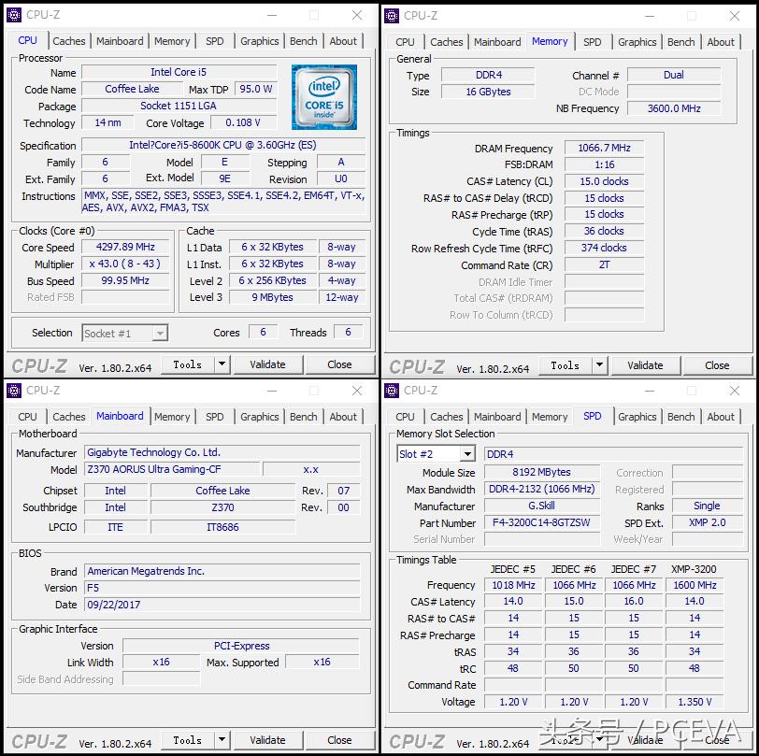The height and width of the screenshot is (756, 759).
Task: Click the CPU-Z icon in the SPD window title bar
Action: (x=390, y=390)
